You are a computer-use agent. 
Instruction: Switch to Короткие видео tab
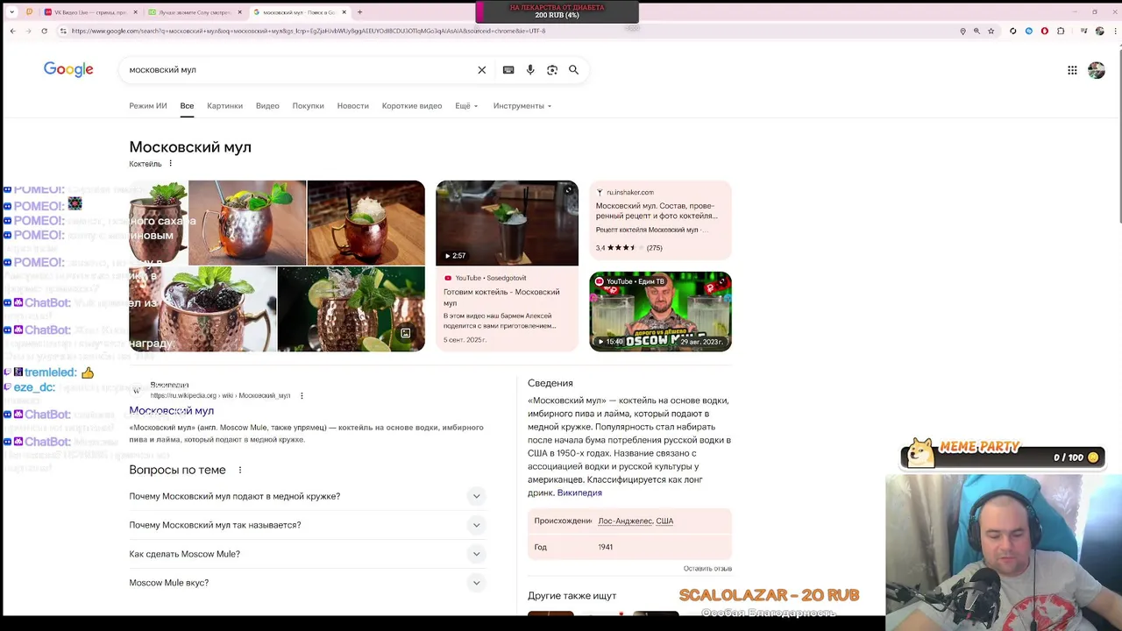tap(412, 106)
